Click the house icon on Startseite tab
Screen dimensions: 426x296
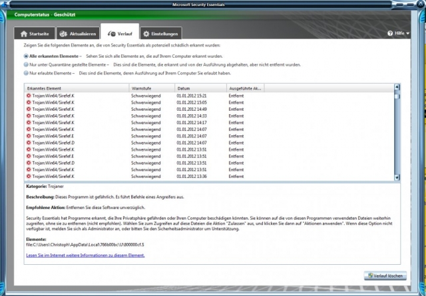tap(24, 34)
